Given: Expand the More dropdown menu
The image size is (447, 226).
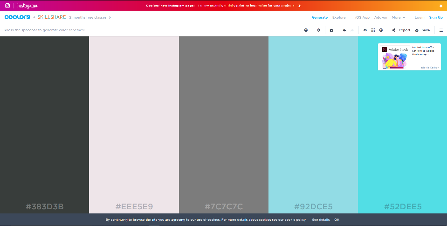Looking at the screenshot, I should click(x=398, y=17).
